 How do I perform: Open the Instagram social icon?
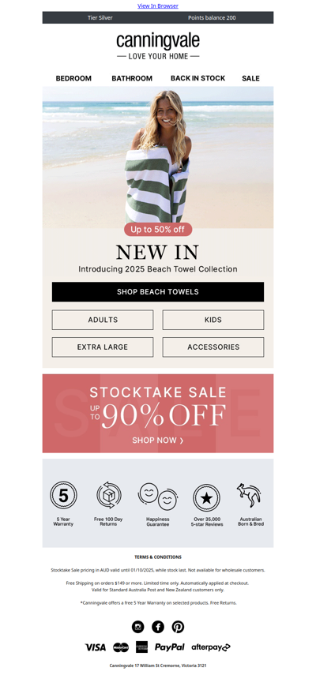(x=137, y=626)
